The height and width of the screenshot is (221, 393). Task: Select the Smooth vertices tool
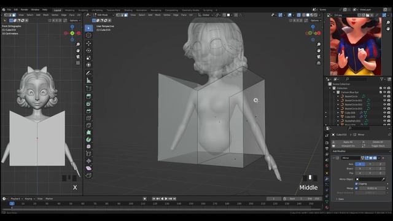88,147
